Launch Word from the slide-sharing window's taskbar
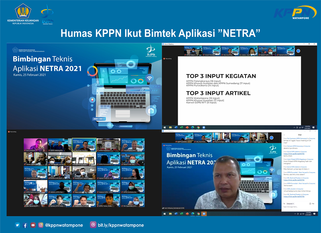The height and width of the screenshot is (233, 321). [x=176, y=127]
